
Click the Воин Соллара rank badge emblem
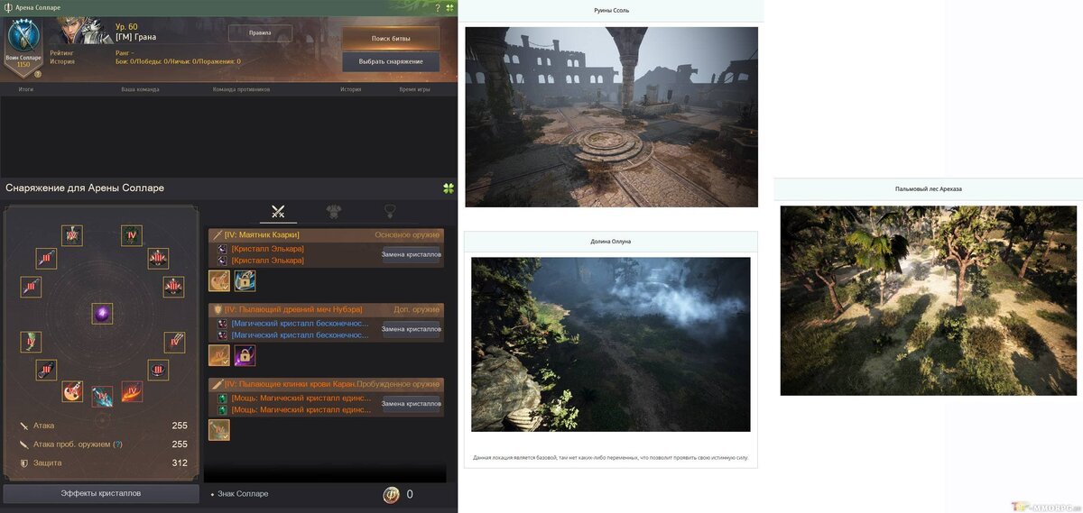[23, 38]
